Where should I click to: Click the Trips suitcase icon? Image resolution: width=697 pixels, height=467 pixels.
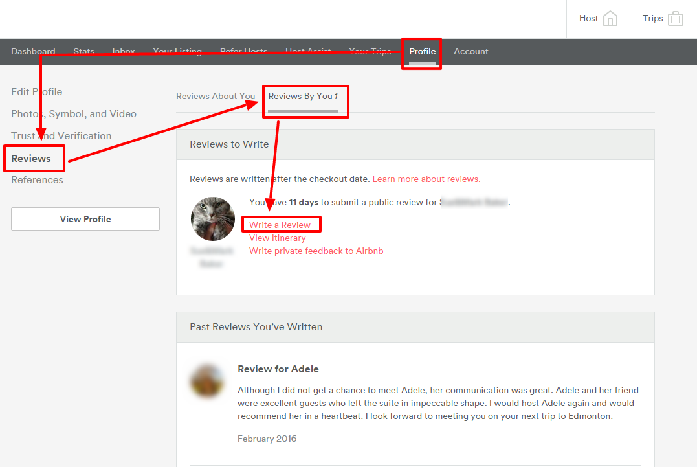676,19
